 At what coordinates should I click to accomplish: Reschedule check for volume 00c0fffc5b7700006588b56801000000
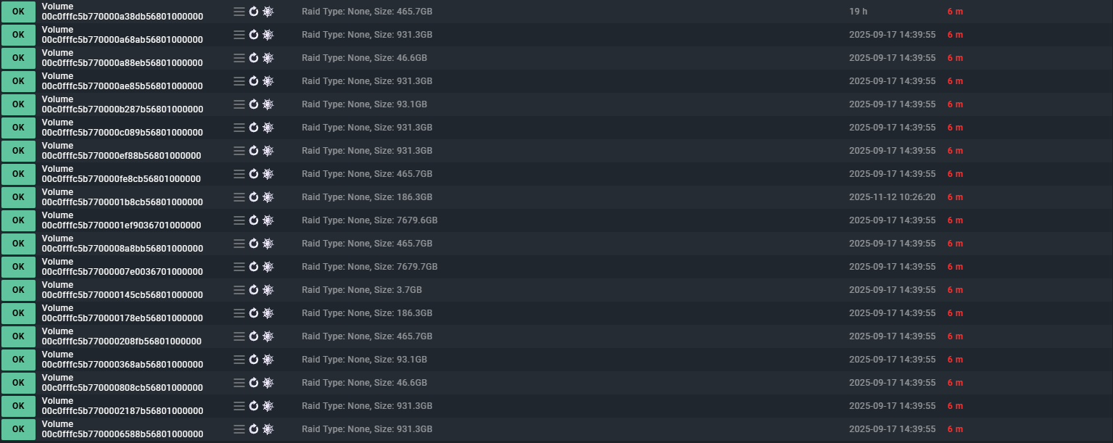254,429
